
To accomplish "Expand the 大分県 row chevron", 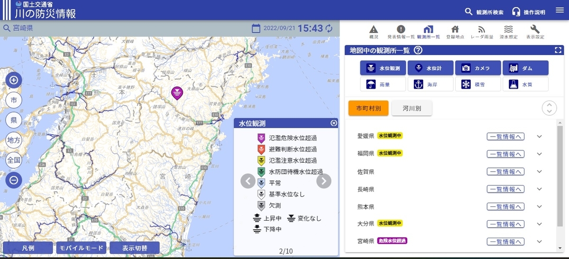I will pos(539,224).
